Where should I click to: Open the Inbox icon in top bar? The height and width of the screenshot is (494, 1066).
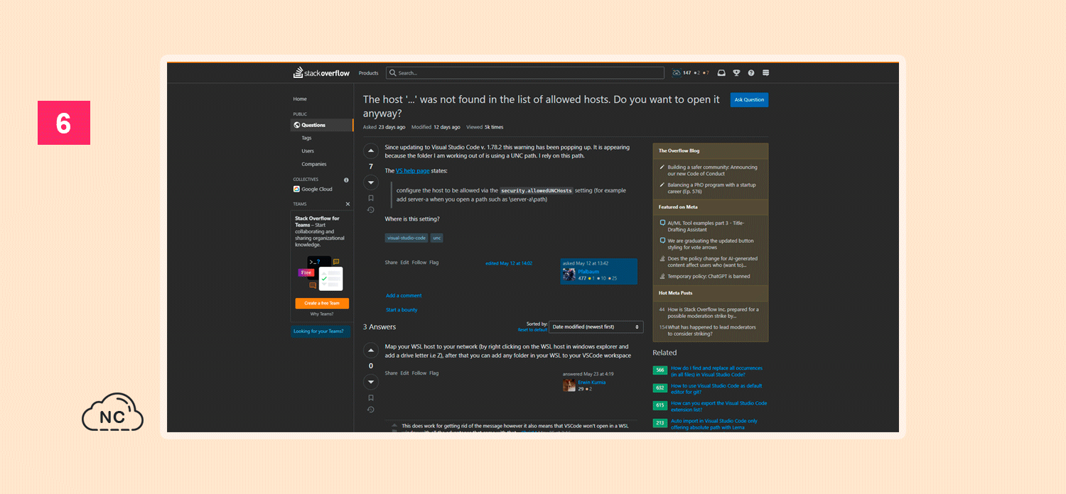(x=721, y=73)
